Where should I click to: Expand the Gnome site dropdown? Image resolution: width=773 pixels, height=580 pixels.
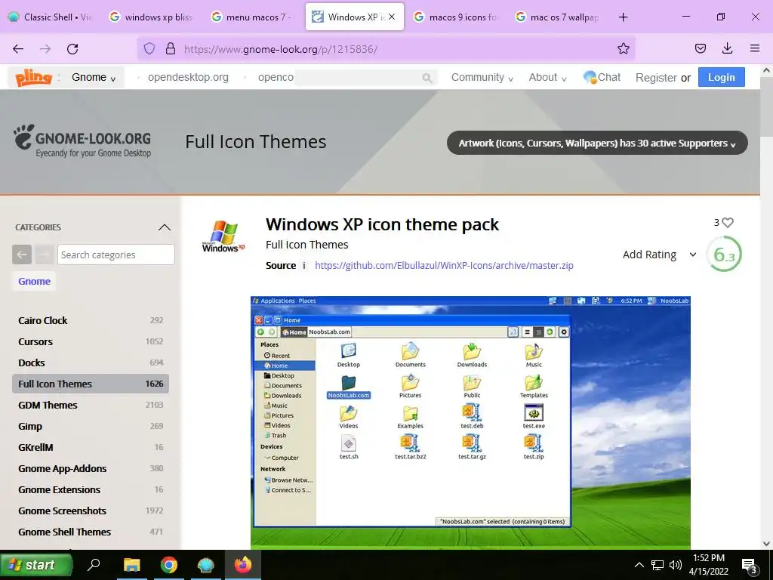[94, 78]
